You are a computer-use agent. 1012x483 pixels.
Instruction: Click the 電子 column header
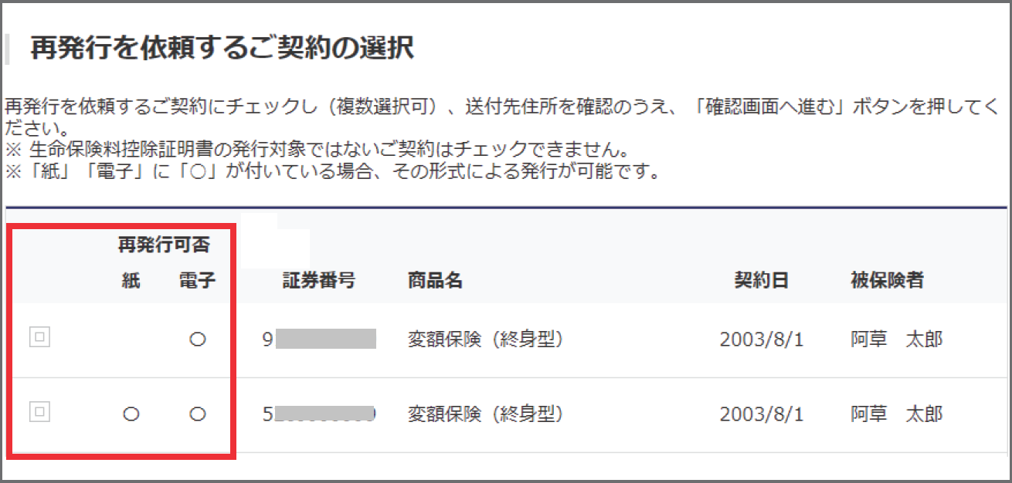(197, 282)
